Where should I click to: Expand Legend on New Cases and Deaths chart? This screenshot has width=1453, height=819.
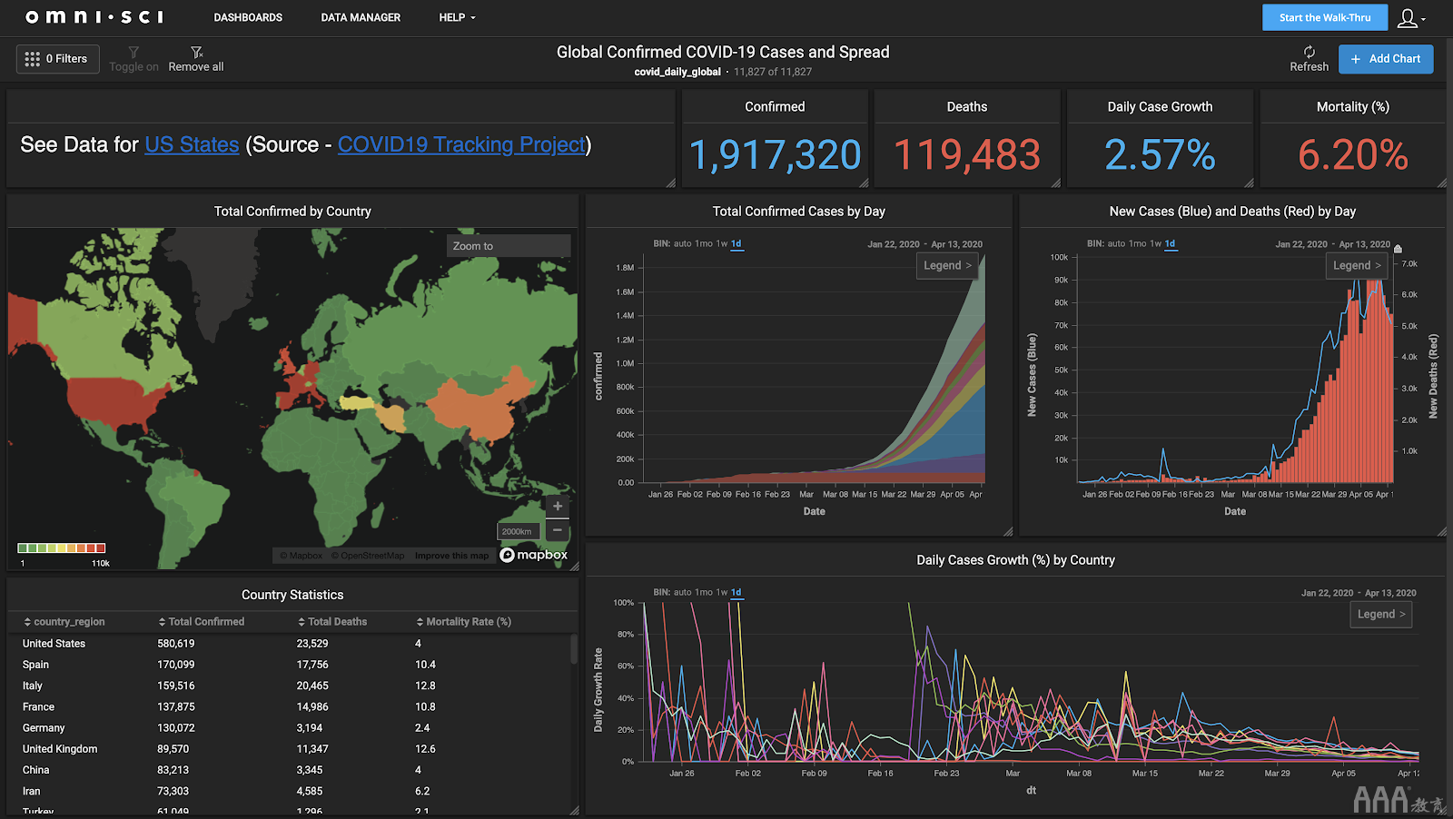1357,266
